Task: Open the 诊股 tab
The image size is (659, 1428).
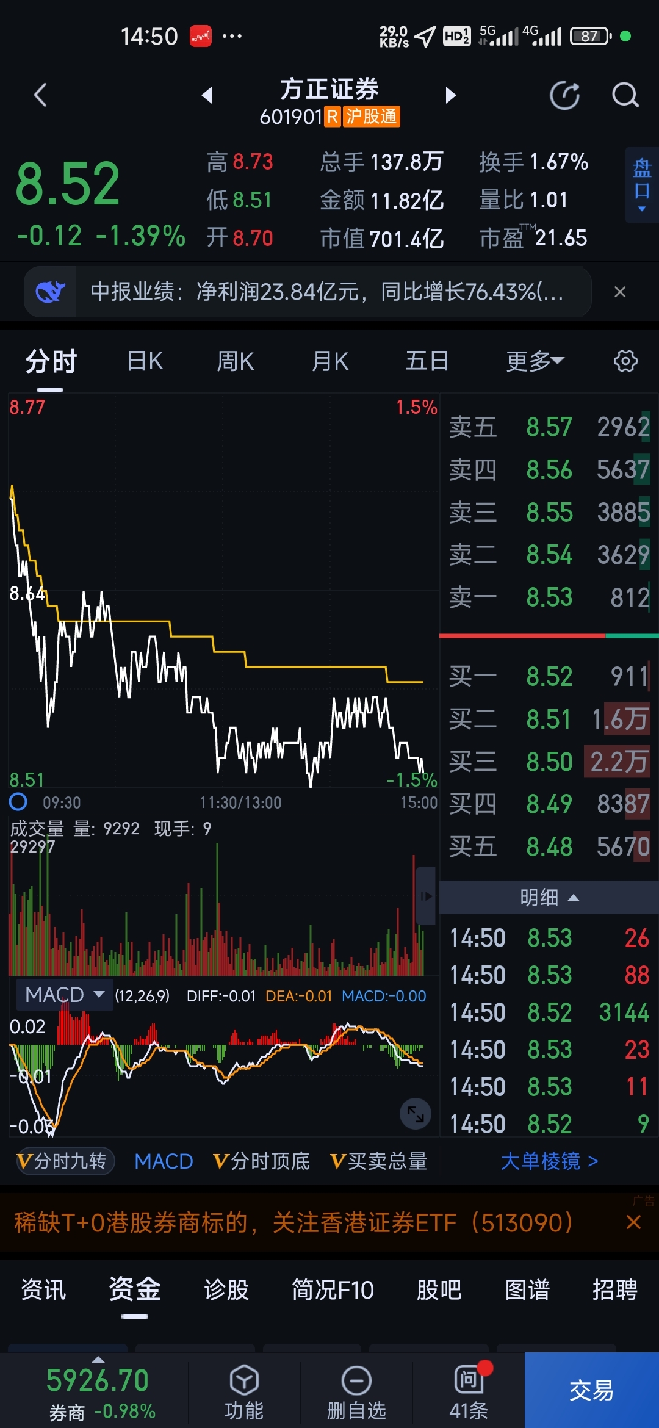Action: pyautogui.click(x=226, y=1290)
